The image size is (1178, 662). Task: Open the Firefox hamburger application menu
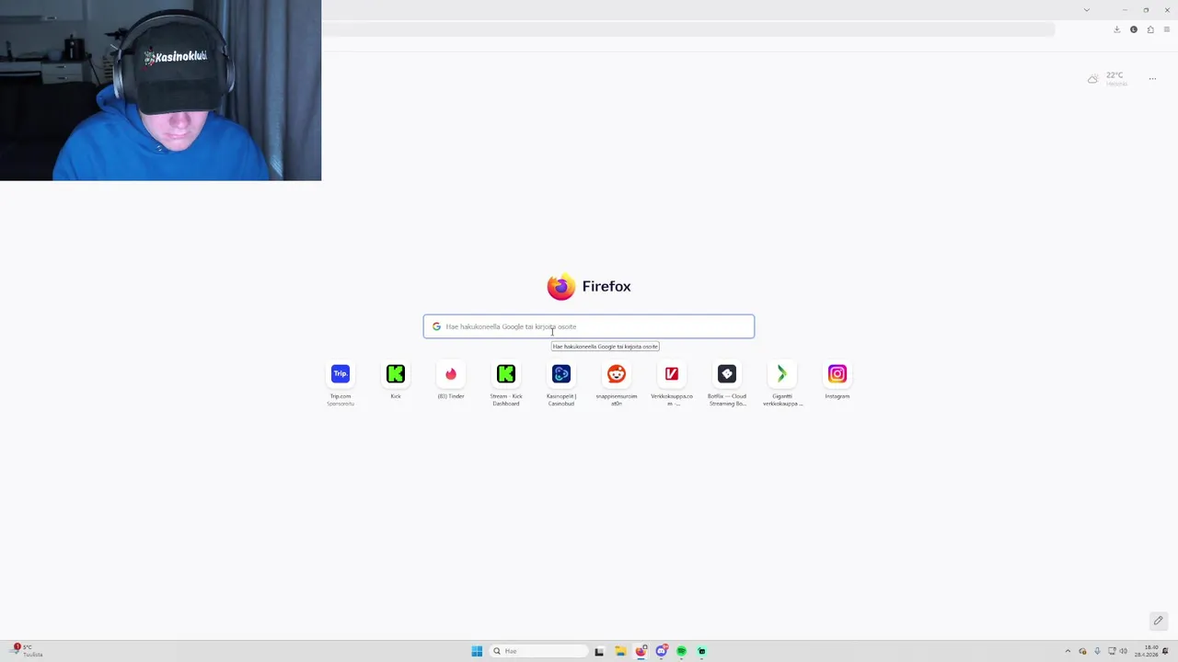click(x=1167, y=29)
